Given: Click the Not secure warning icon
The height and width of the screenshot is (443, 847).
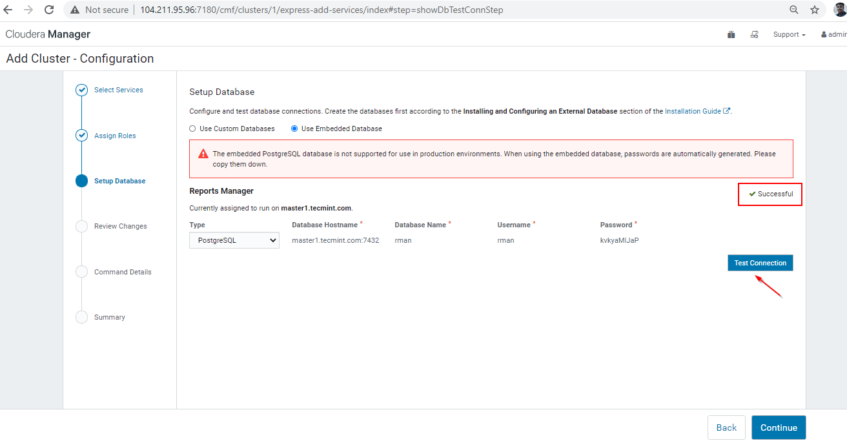Looking at the screenshot, I should pos(76,10).
